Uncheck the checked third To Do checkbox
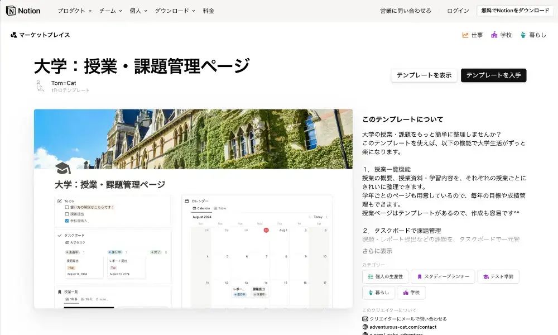The image size is (558, 335). click(x=67, y=221)
